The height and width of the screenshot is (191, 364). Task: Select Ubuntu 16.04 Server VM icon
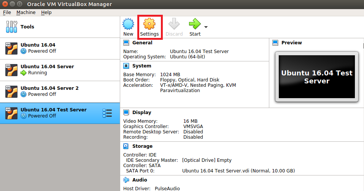pyautogui.click(x=11, y=70)
